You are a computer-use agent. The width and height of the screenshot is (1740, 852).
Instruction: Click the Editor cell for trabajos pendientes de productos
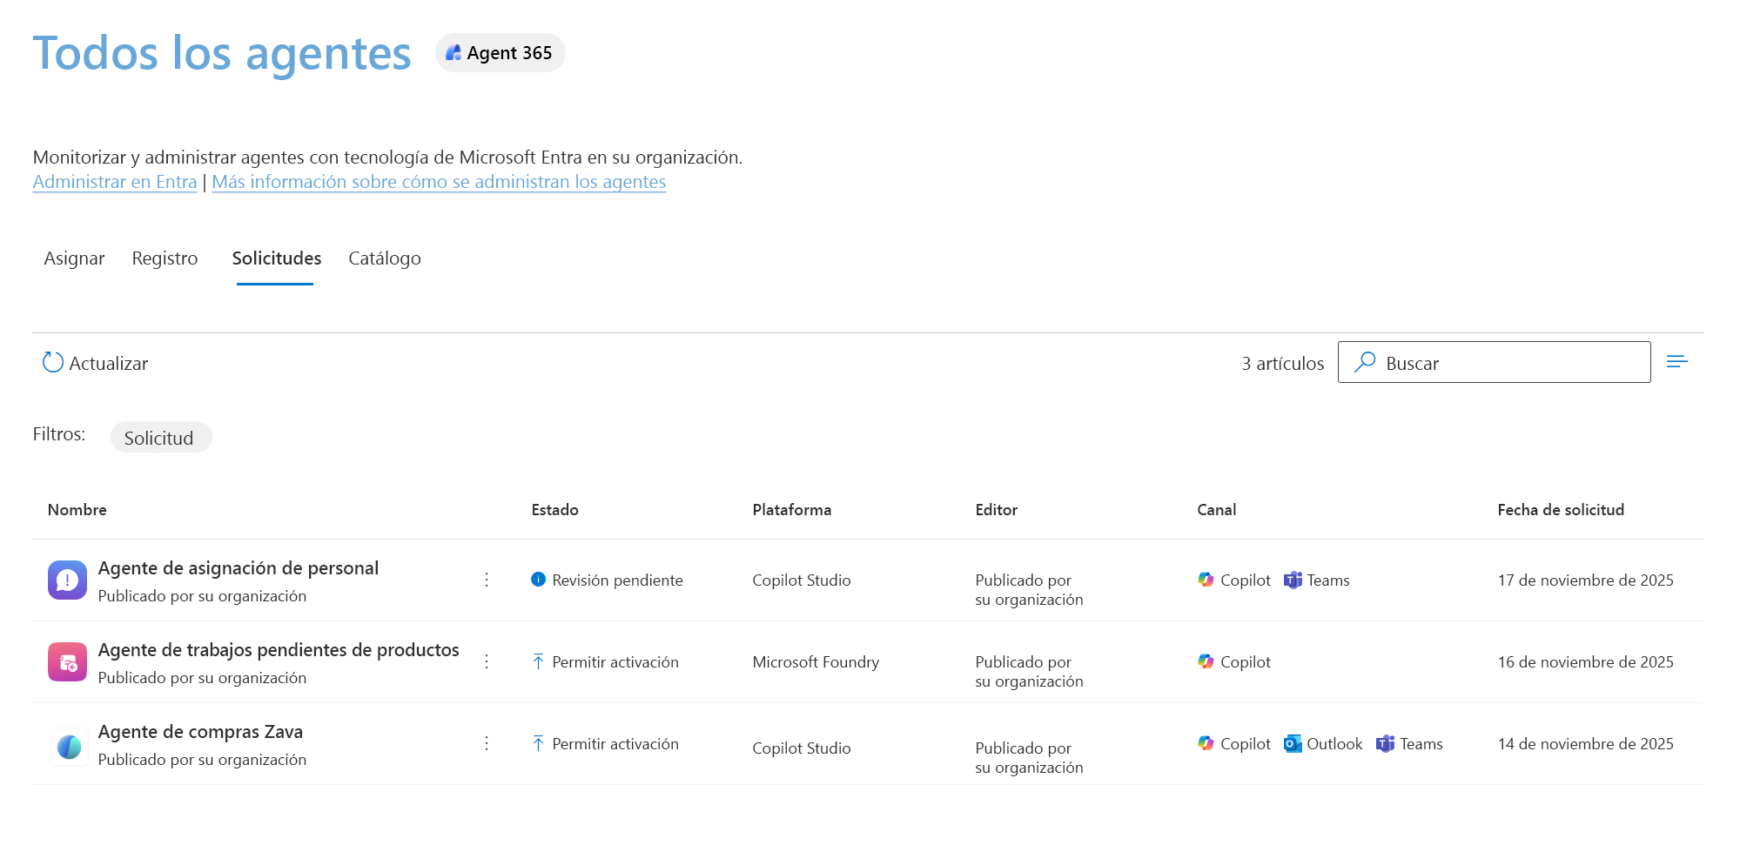click(1029, 672)
